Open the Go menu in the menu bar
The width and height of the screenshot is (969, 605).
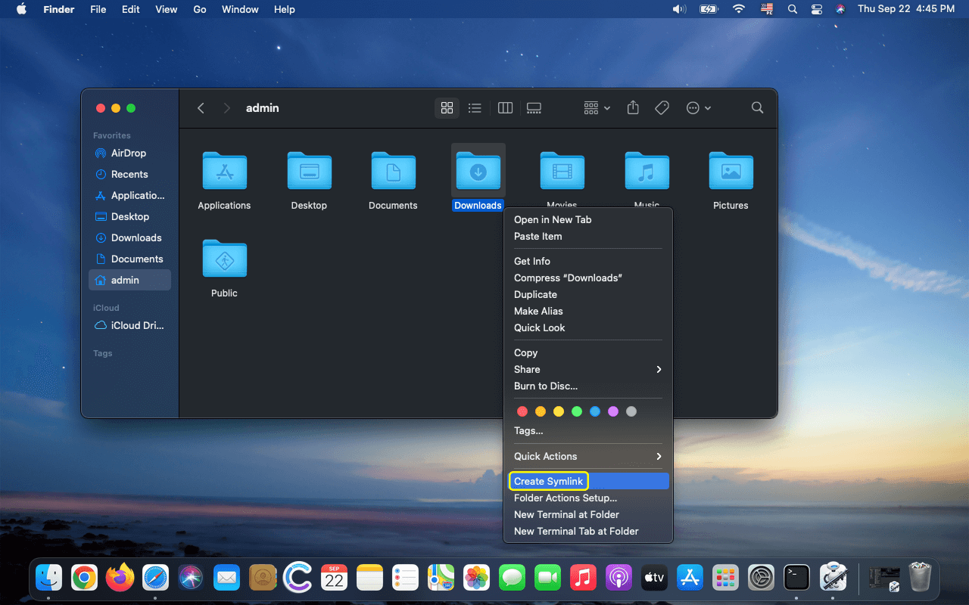(199, 9)
